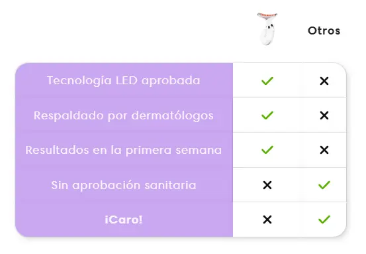Click the Otros column header
366x254 pixels.
[324, 31]
